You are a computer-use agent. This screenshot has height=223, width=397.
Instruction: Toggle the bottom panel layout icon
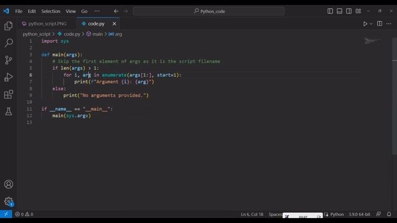339,11
